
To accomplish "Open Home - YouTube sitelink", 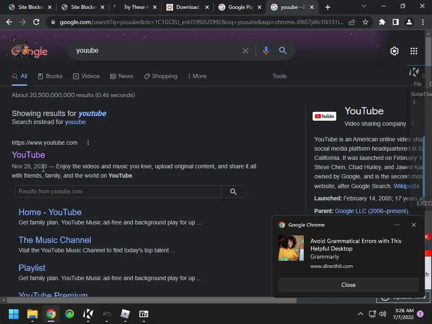I will (50, 212).
